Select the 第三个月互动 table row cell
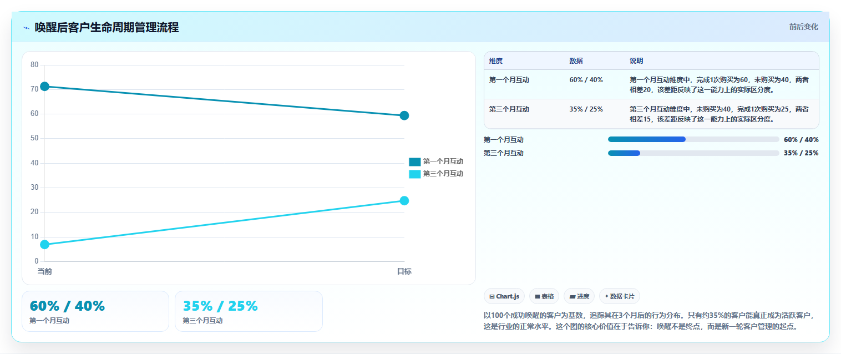 (509, 109)
